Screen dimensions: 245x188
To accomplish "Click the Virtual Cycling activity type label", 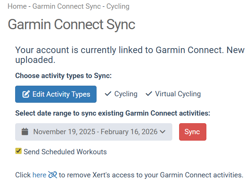I will point(178,94).
